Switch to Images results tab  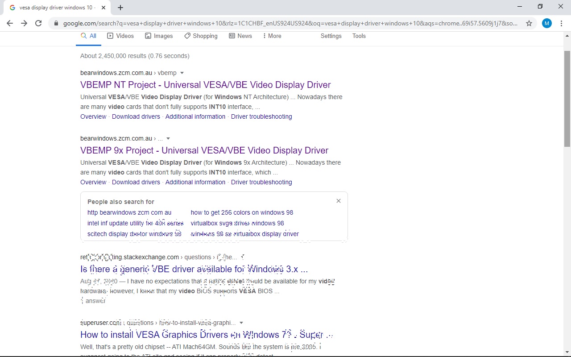tap(159, 36)
